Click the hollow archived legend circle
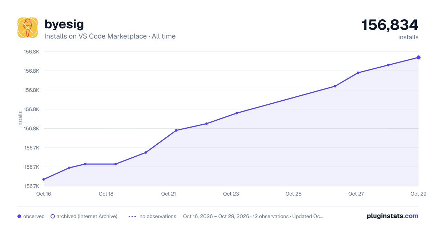Screen dimensions: 436x229 click(x=53, y=216)
